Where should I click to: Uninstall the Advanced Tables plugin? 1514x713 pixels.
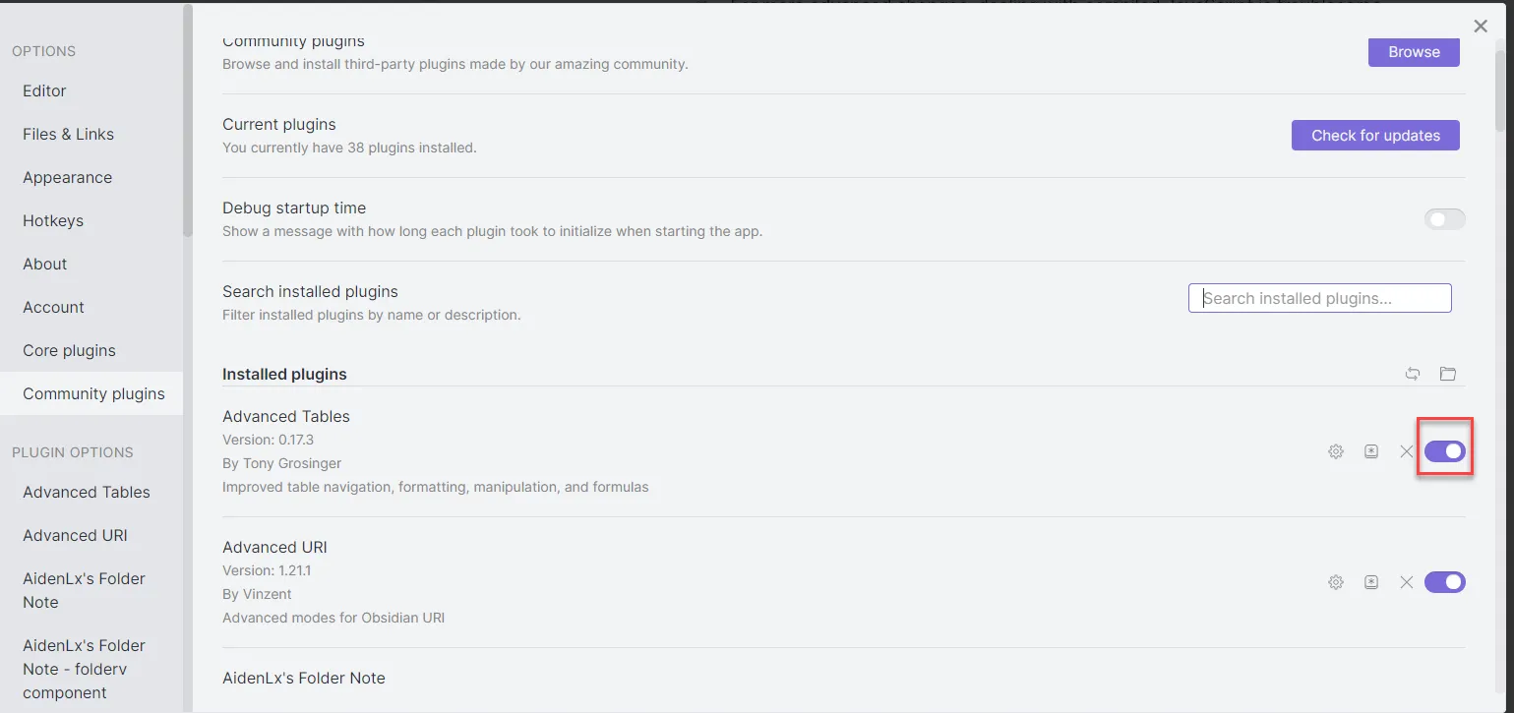coord(1406,451)
